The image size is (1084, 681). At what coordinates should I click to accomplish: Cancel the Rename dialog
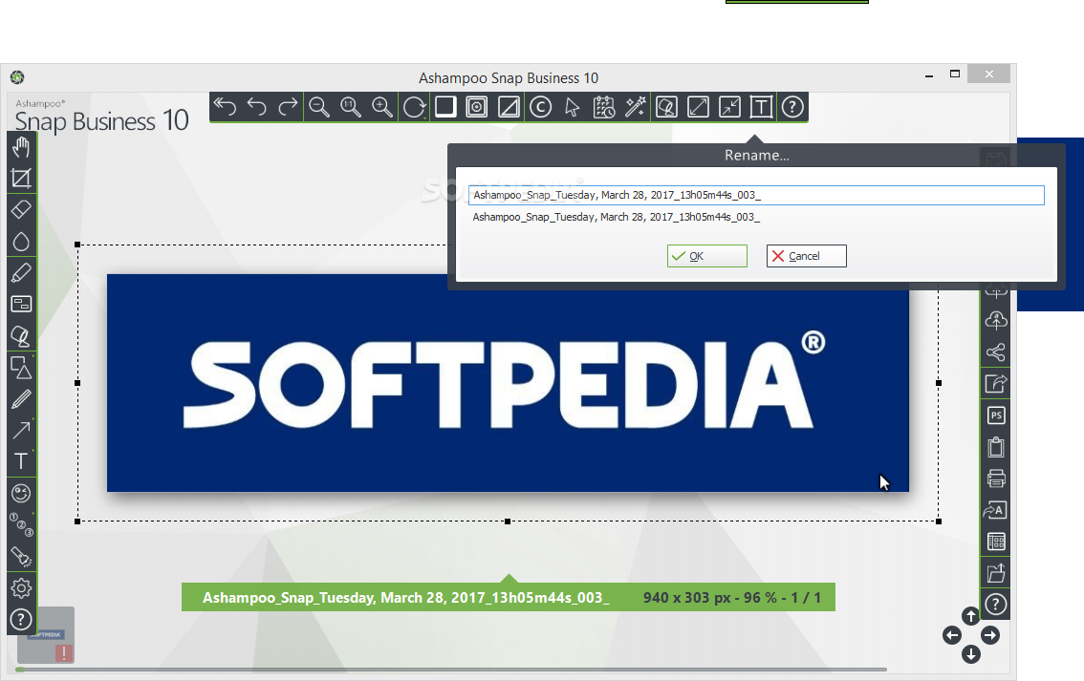click(806, 256)
